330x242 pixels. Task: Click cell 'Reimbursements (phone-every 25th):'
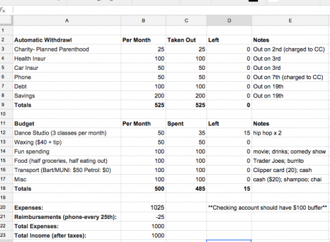67,217
